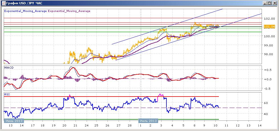This screenshot has width=279, height=131.
Task: Click date 24 on the time axis
Action: point(86,126)
